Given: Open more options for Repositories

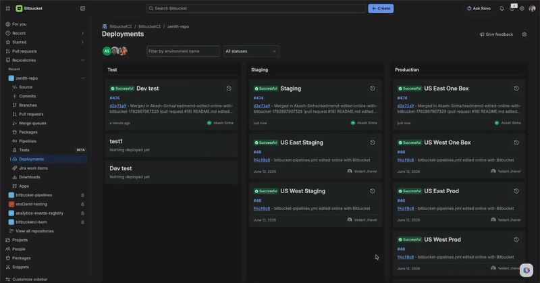Looking at the screenshot, I should point(82,60).
